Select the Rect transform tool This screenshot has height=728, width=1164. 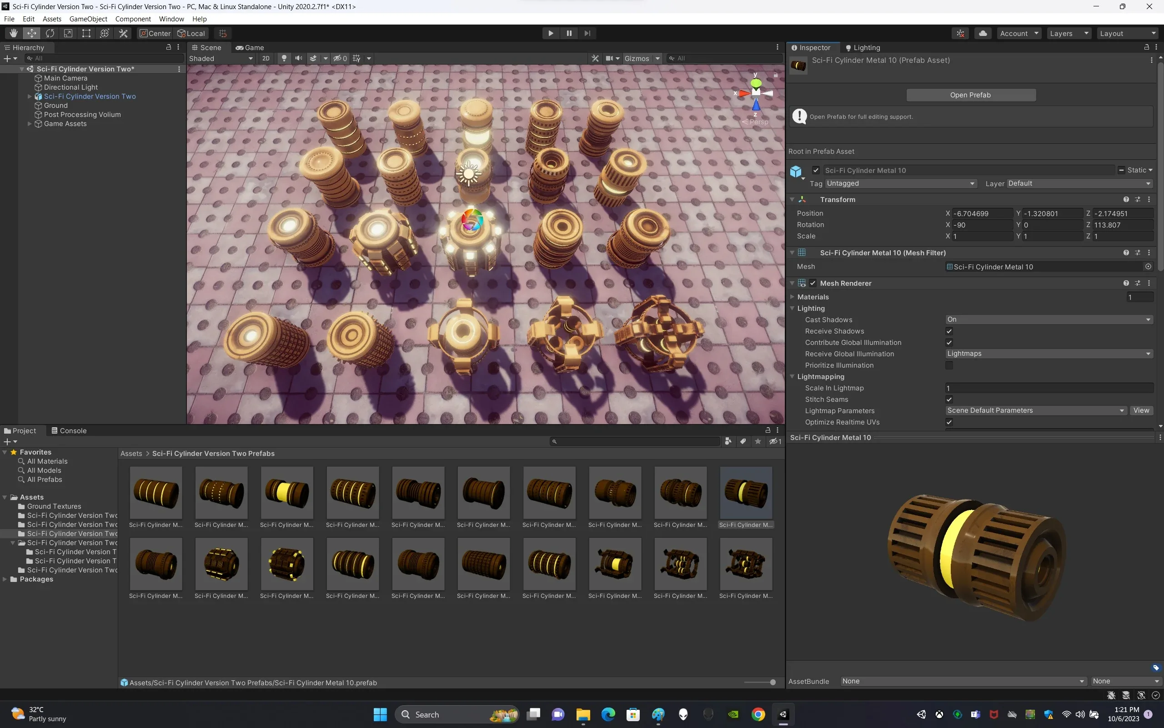[x=86, y=33]
